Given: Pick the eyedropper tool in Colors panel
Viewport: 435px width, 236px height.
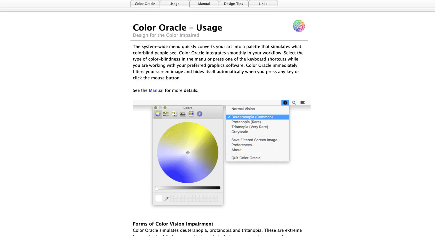Looking at the screenshot, I should point(166,199).
